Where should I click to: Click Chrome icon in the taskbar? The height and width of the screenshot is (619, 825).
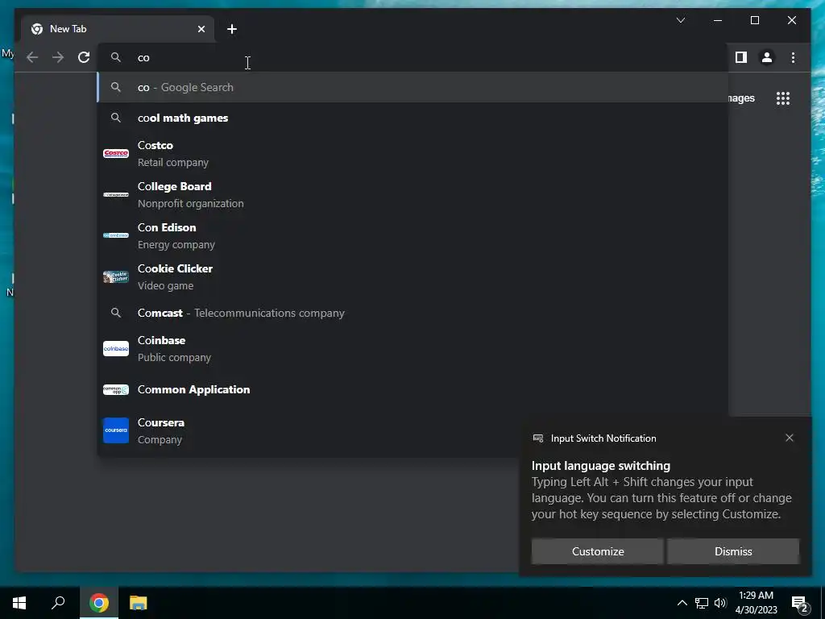[99, 603]
